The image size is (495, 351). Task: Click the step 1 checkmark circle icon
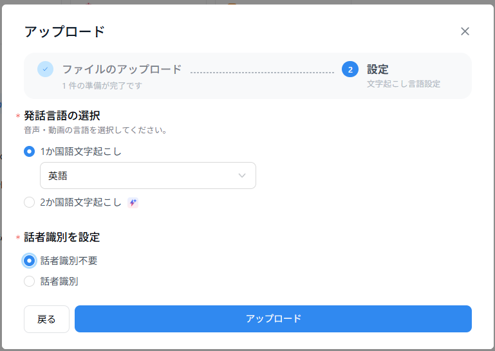[x=45, y=69]
